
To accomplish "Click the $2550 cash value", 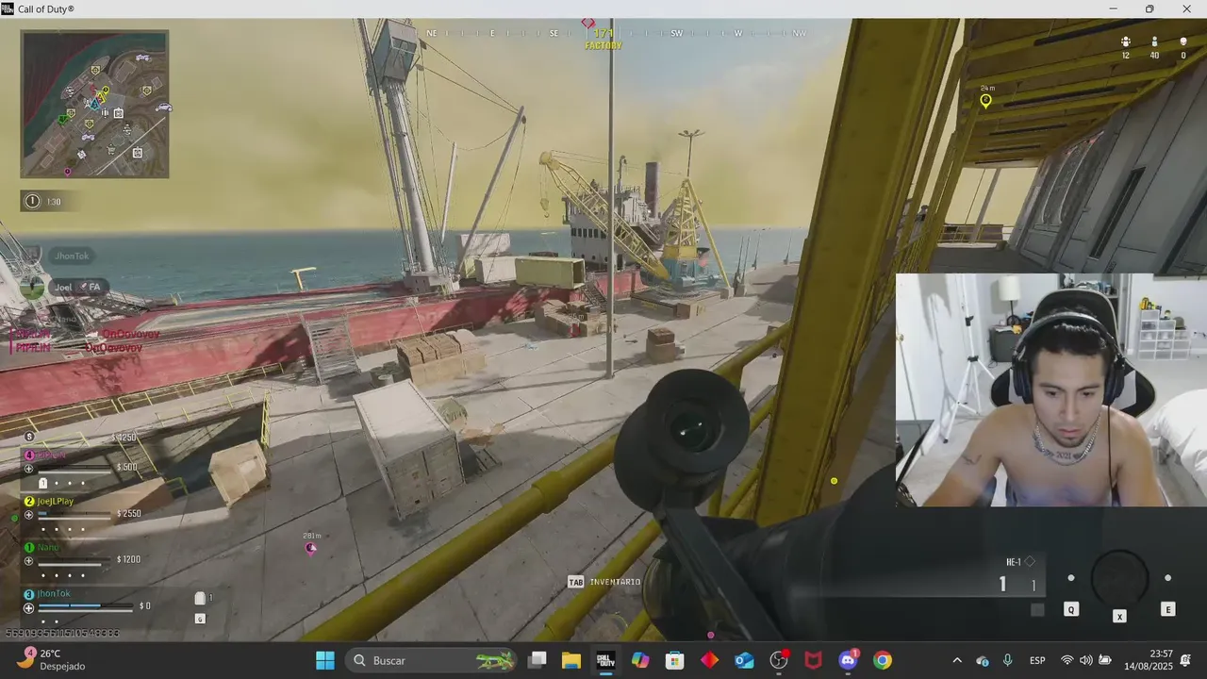I will [x=130, y=514].
